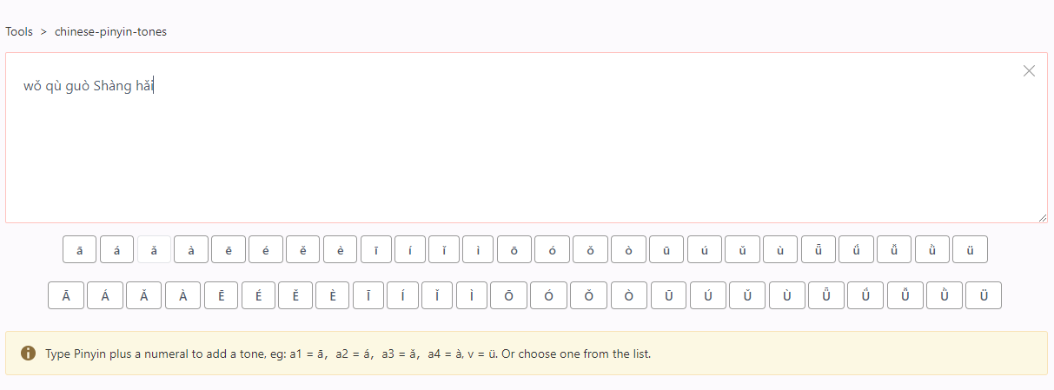Click the info icon in the hint bar

pos(28,354)
